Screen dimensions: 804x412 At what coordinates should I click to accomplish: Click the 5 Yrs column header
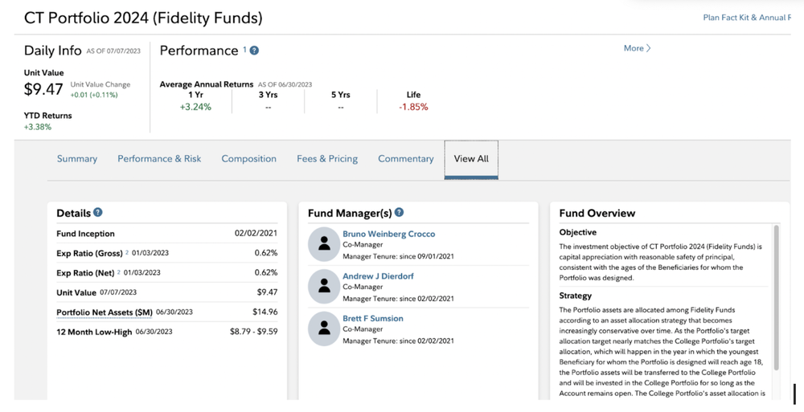point(340,95)
